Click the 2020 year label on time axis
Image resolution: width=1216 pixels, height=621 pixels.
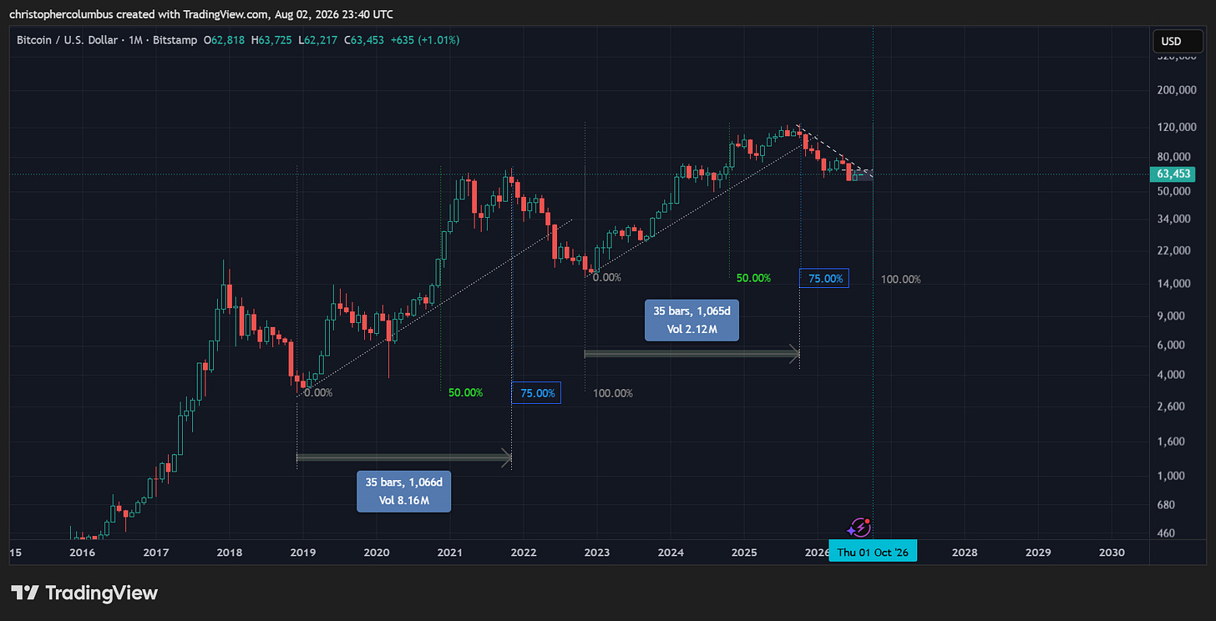tap(377, 553)
